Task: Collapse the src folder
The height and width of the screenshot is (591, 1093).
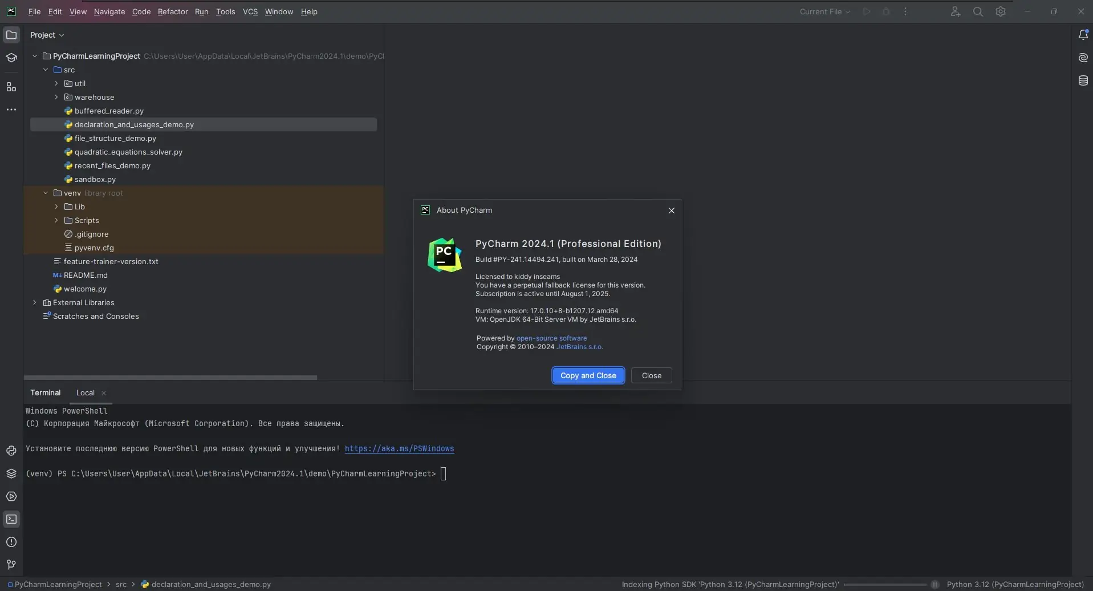Action: click(x=46, y=70)
